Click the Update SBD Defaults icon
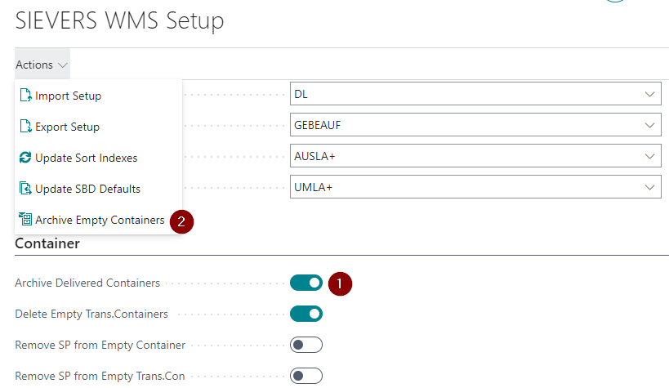 pos(25,189)
